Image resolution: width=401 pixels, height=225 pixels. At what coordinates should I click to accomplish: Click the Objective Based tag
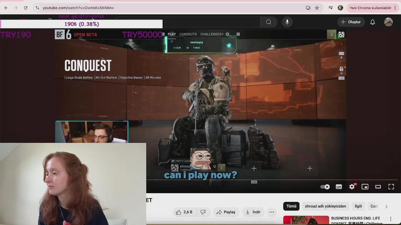(x=131, y=77)
